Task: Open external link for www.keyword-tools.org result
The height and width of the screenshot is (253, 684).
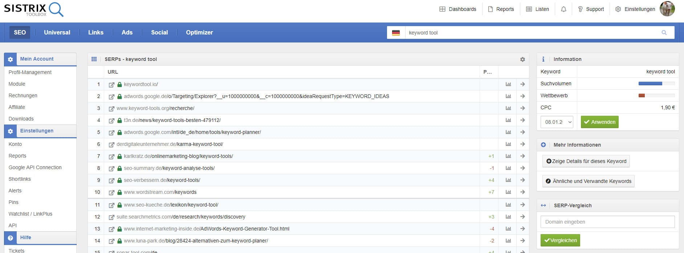Action: click(112, 109)
